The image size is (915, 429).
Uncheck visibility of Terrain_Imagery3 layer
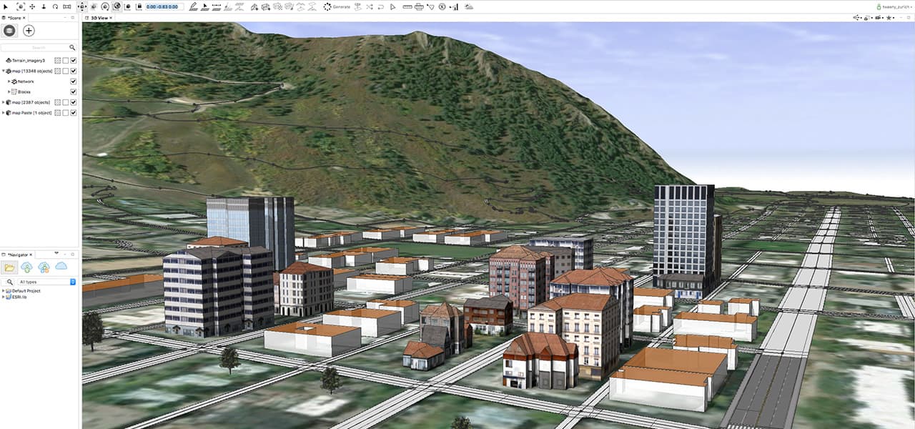pyautogui.click(x=74, y=61)
